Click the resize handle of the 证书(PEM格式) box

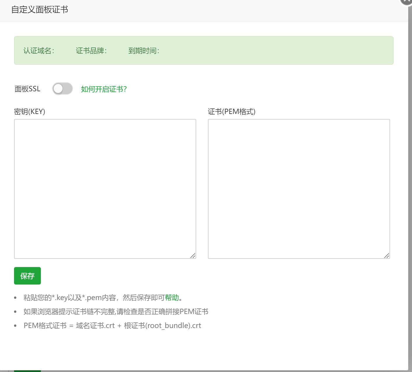[387, 256]
